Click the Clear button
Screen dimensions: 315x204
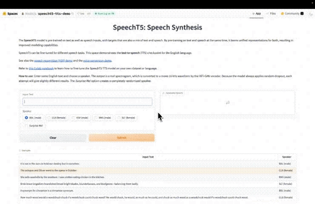tap(53, 138)
